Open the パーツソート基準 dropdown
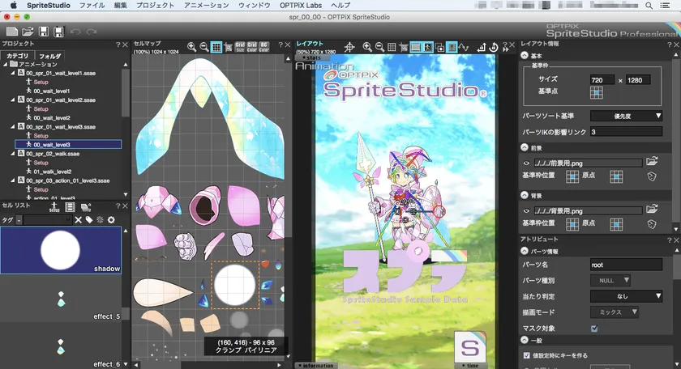 (x=626, y=116)
